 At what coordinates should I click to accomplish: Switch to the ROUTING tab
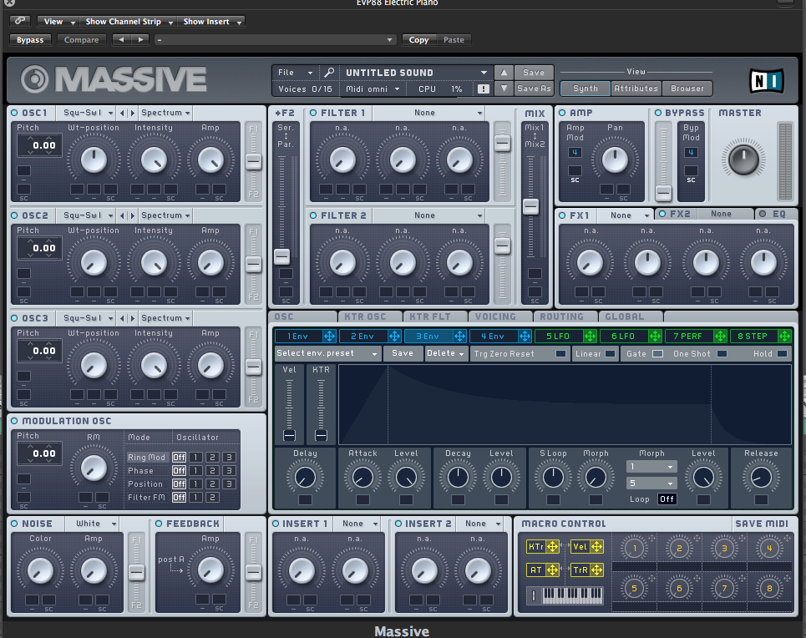coord(566,316)
